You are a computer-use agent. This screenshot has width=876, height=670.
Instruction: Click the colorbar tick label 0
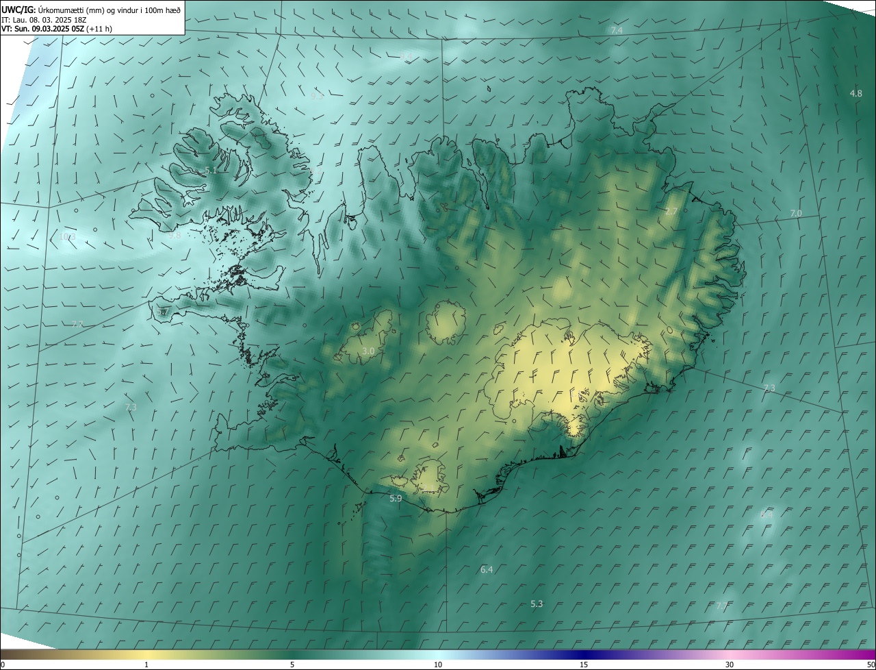coord(3,665)
